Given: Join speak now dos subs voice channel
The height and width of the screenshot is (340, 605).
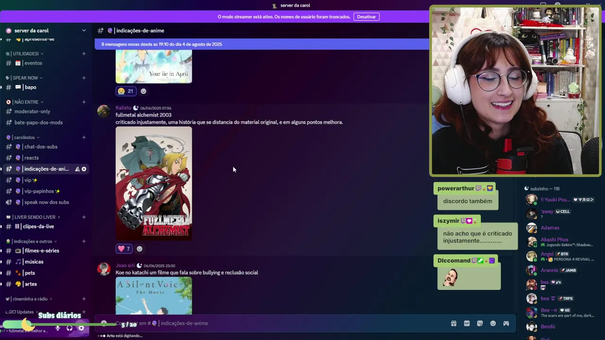Looking at the screenshot, I should pos(46,203).
